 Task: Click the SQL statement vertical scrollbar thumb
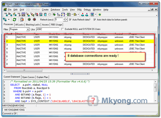[x=155, y=87]
